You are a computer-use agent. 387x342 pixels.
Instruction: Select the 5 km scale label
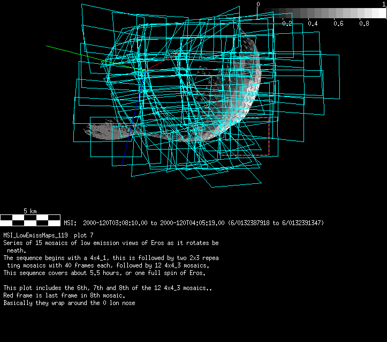(x=30, y=211)
